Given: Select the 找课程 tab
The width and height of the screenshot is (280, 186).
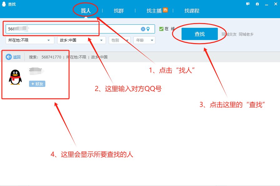Looking at the screenshot, I should click(192, 10).
